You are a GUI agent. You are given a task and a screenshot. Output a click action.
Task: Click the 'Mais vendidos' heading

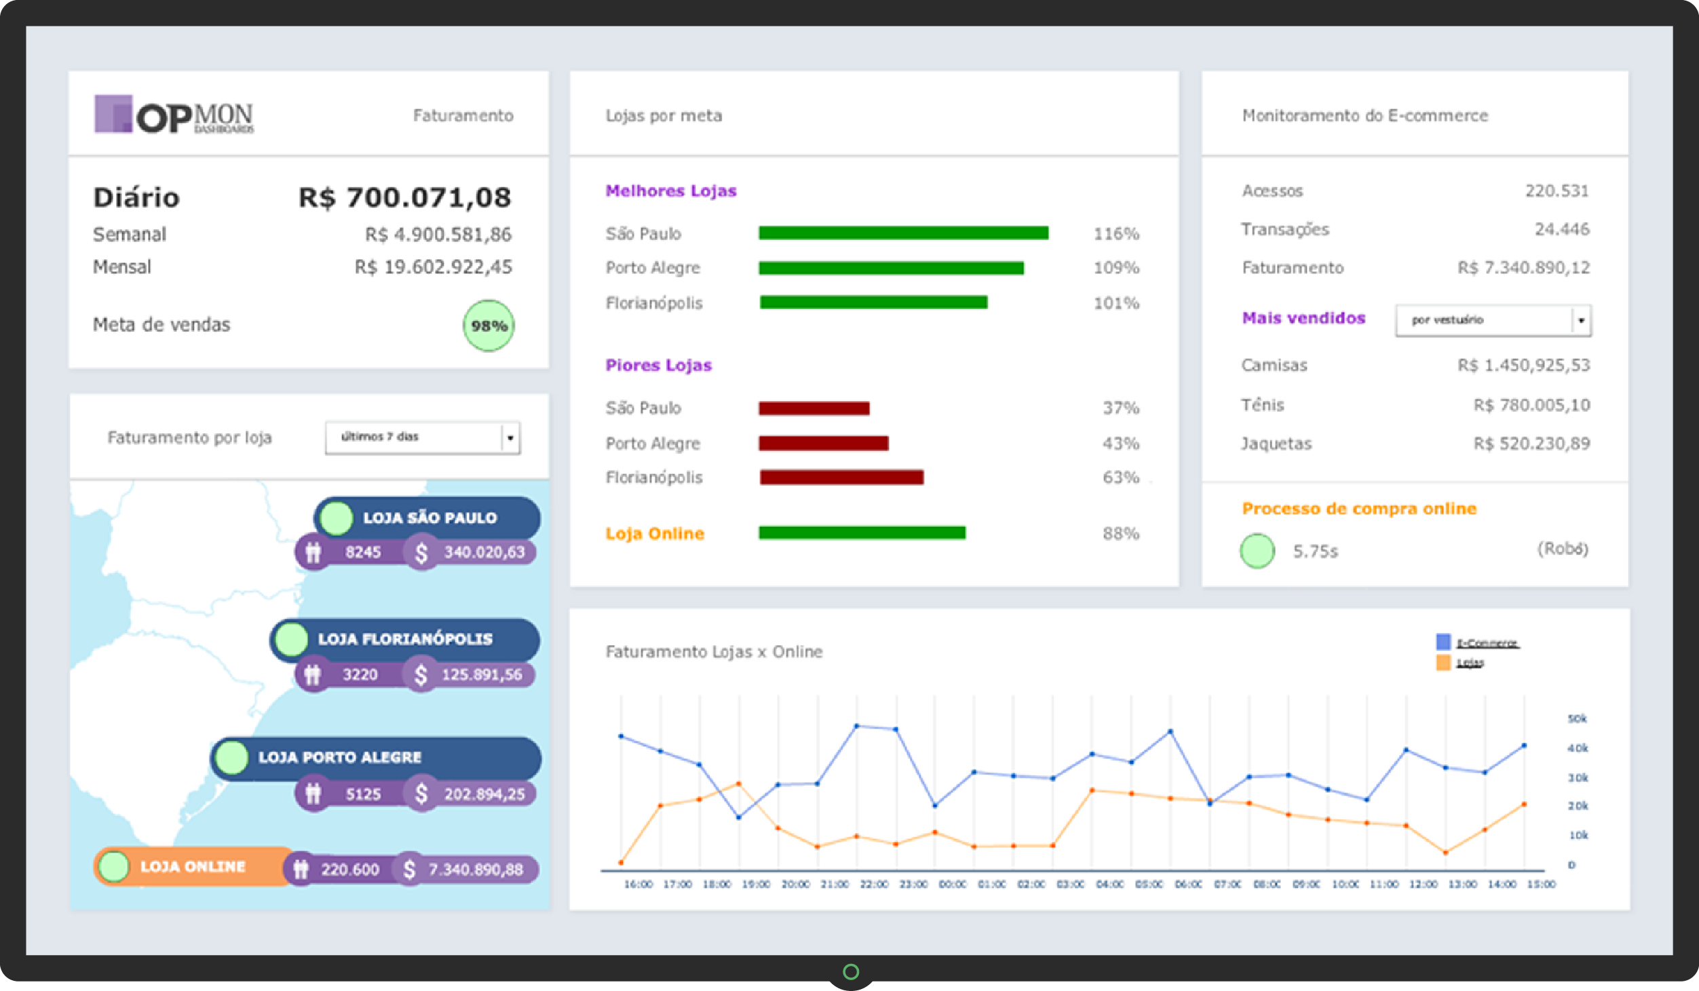click(1303, 318)
